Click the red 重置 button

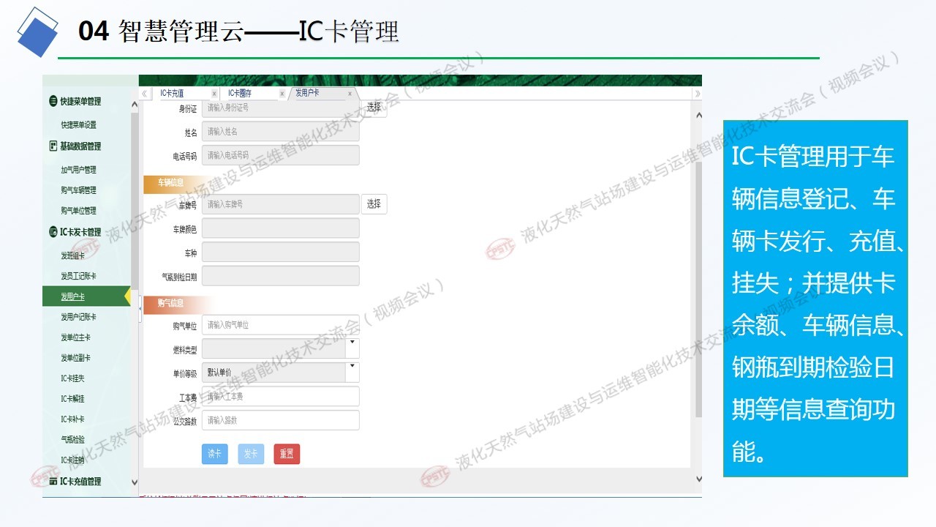click(287, 454)
